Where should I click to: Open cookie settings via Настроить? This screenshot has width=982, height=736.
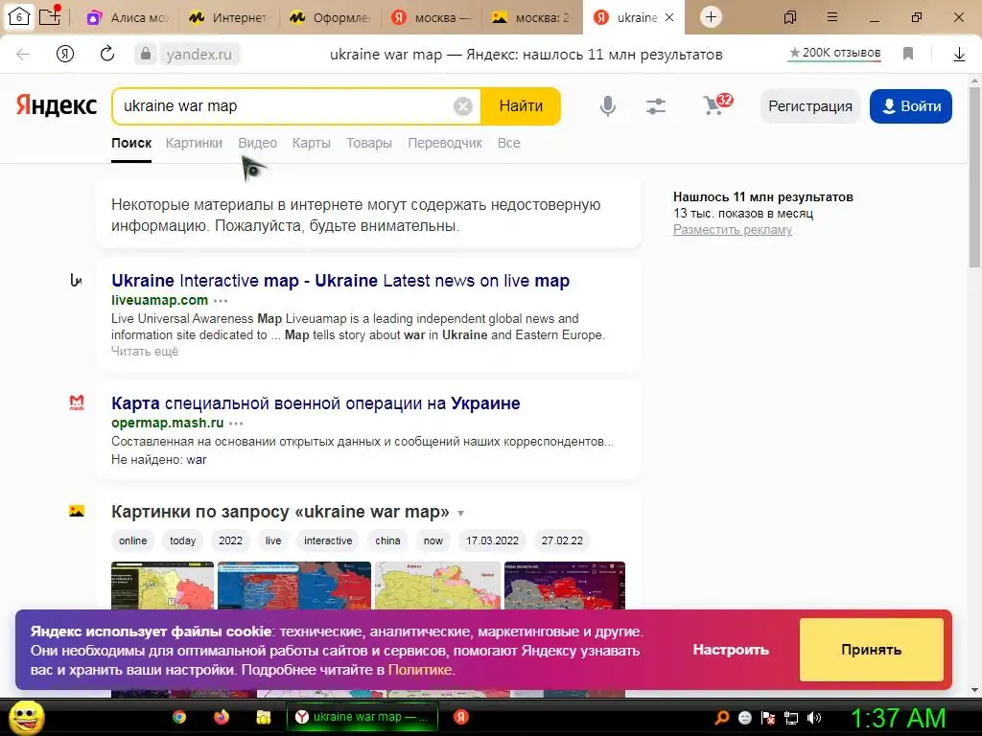pos(731,650)
